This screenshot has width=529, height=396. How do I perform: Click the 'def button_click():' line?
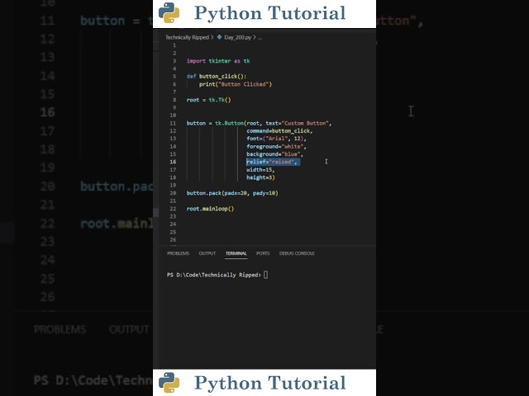[217, 77]
